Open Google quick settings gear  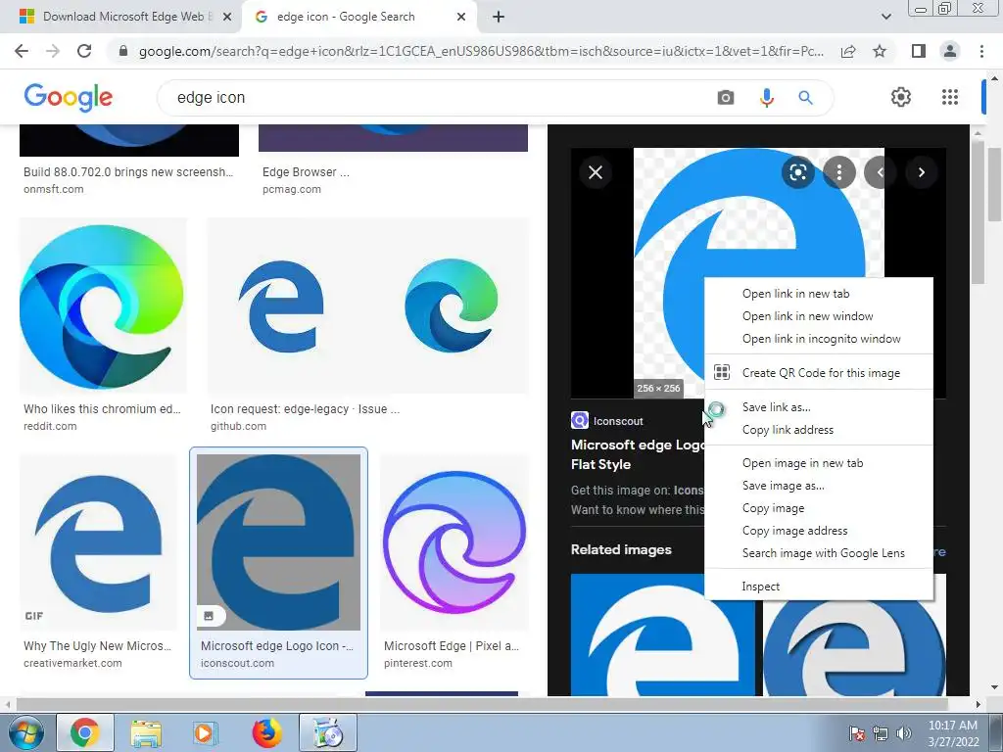pyautogui.click(x=901, y=97)
